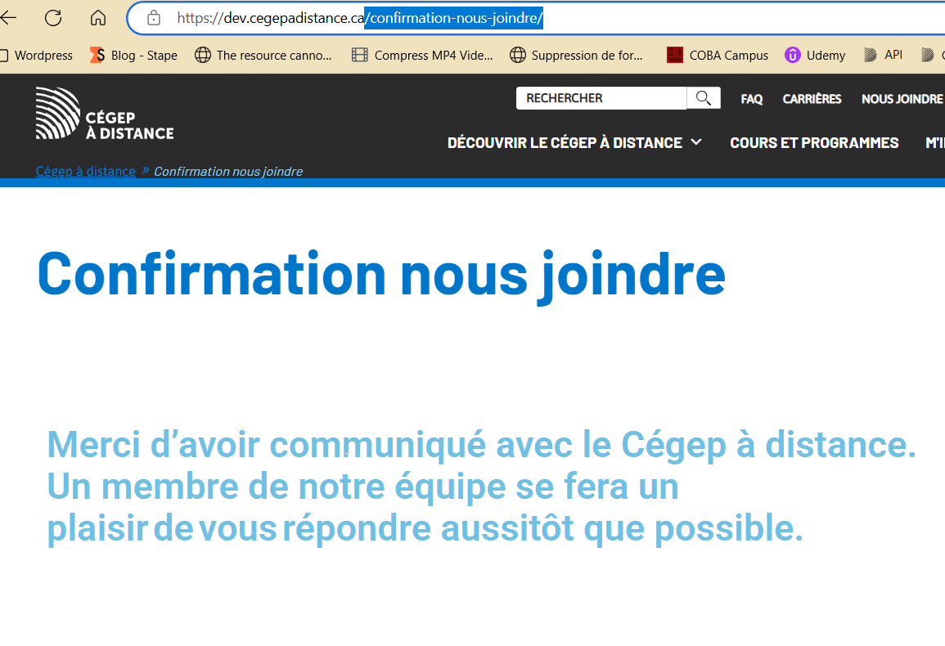Open the COBA Campus bookmark
945x646 pixels.
tap(718, 56)
